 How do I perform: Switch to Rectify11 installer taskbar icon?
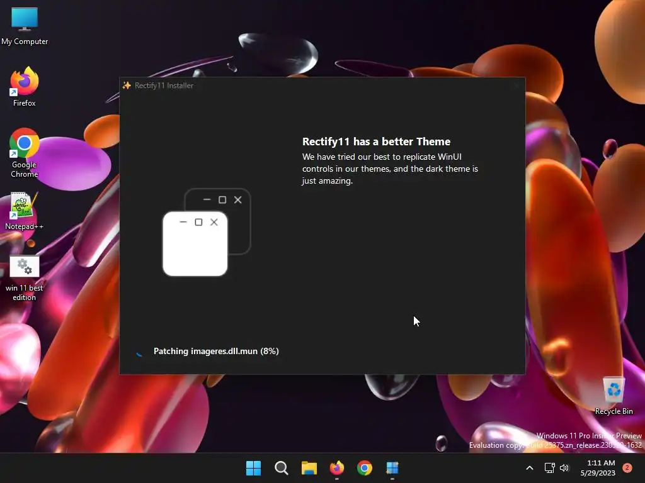(392, 468)
